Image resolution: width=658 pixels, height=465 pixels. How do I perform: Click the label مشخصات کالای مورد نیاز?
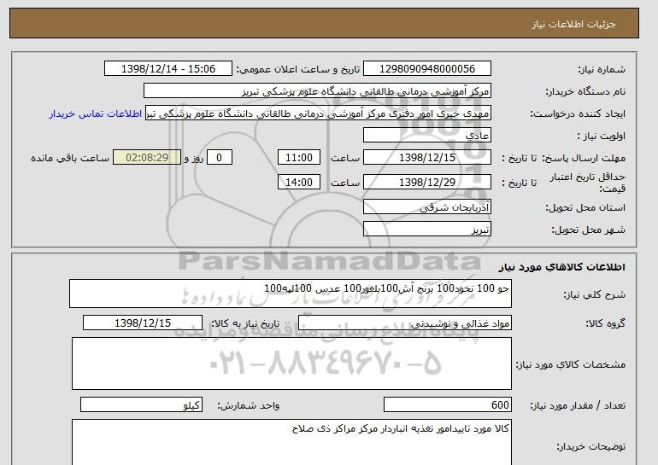point(571,364)
